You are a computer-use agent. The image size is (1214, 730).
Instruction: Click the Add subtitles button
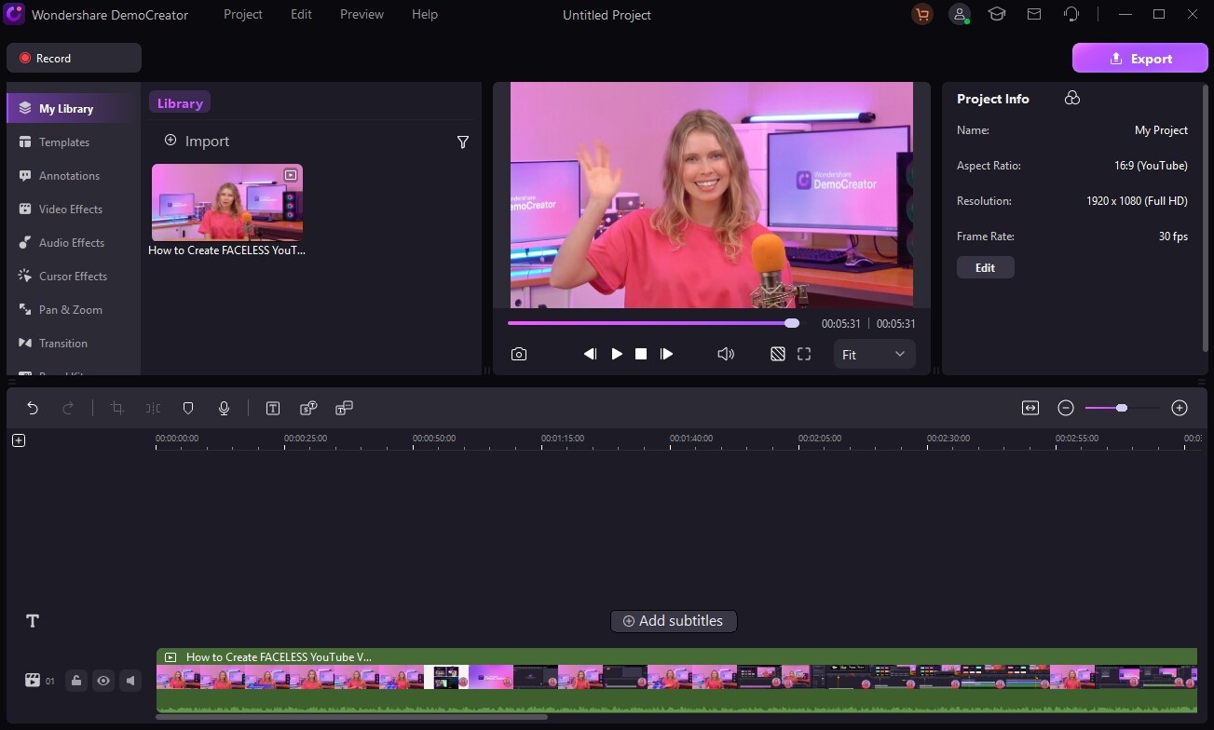pyautogui.click(x=673, y=621)
